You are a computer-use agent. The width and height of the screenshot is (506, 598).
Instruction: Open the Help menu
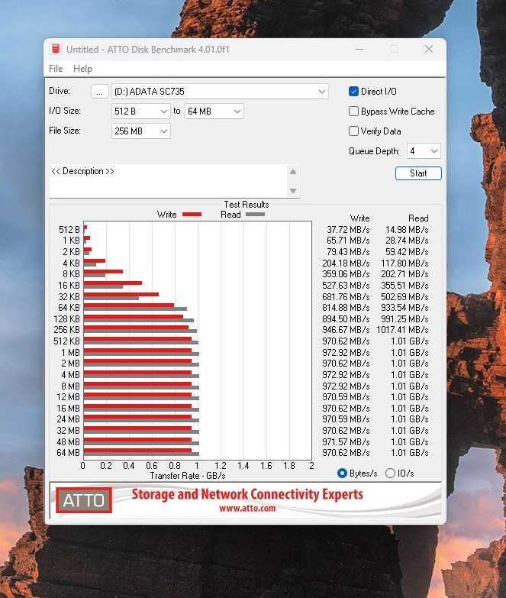(x=82, y=69)
